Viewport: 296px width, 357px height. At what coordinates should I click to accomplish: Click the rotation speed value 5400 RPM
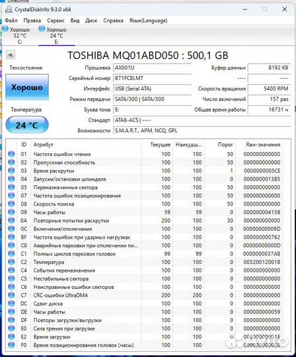pos(269,89)
